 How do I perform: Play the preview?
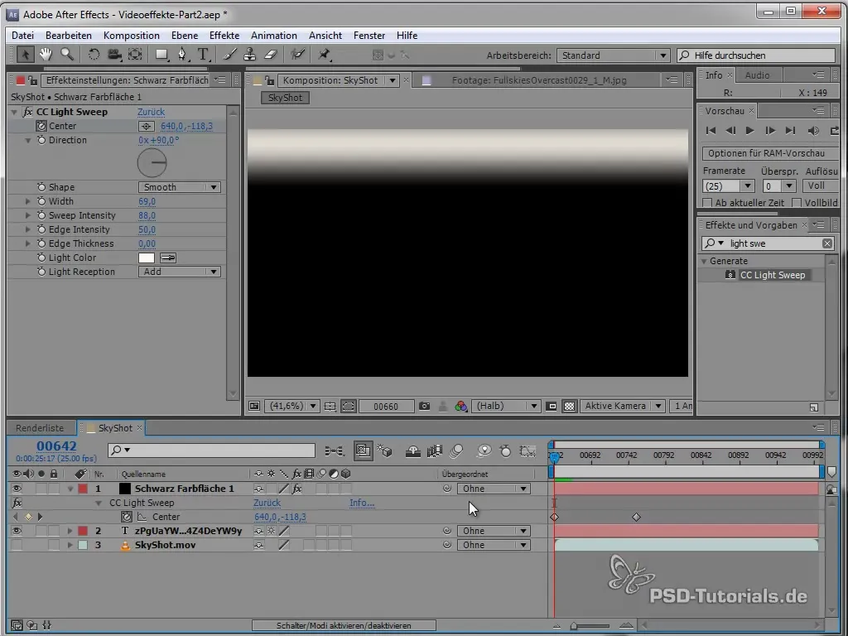click(749, 130)
